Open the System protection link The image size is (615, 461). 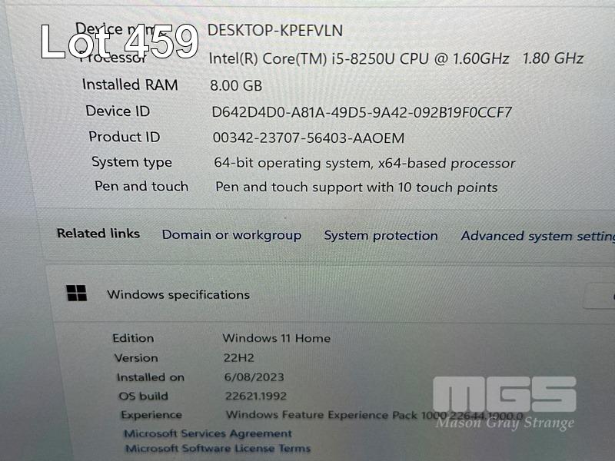pyautogui.click(x=381, y=236)
